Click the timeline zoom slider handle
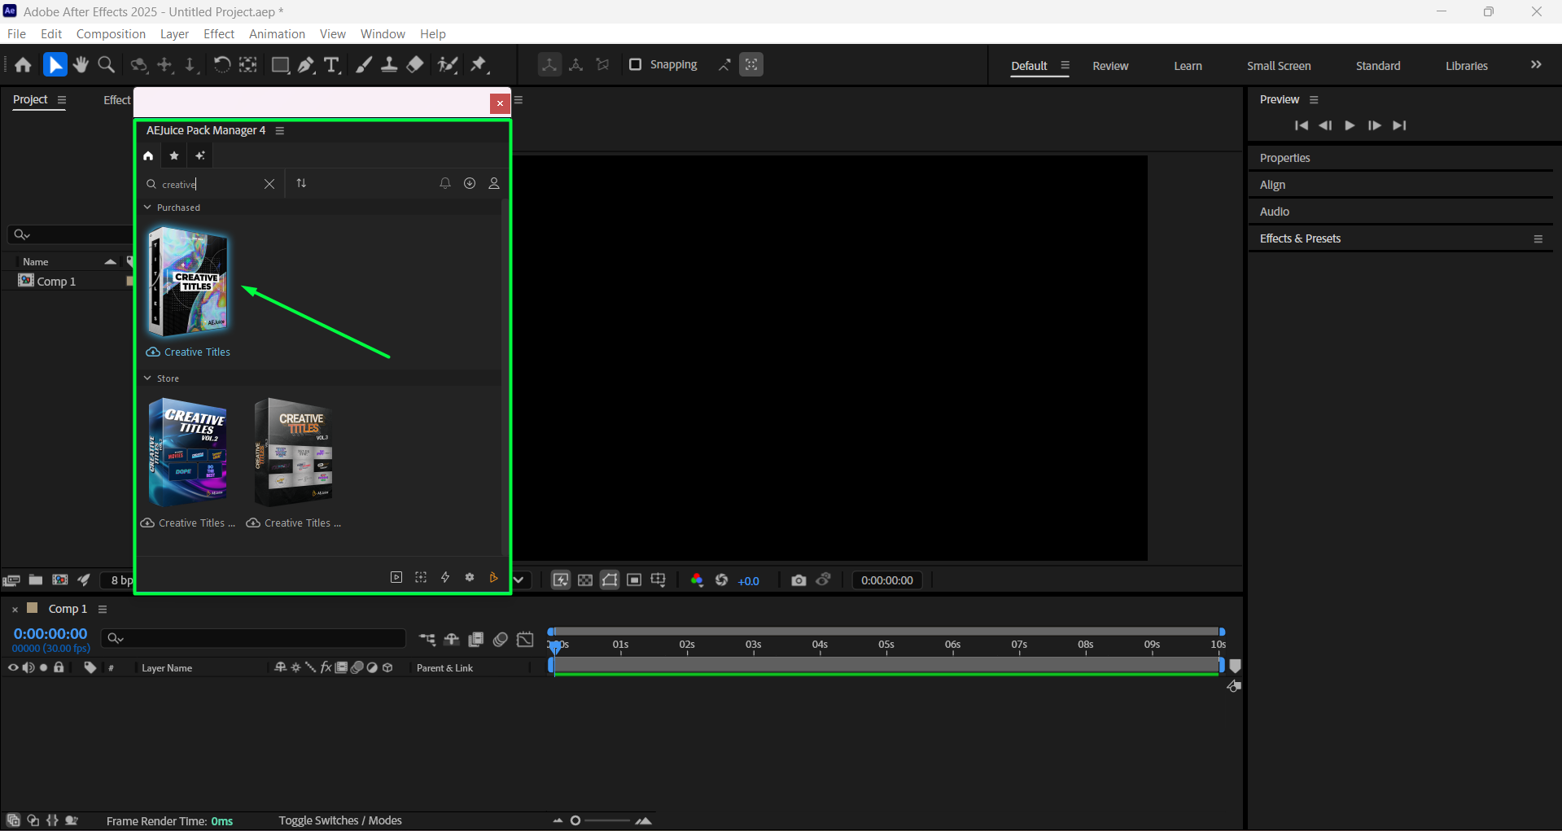The height and width of the screenshot is (831, 1562). (x=575, y=820)
